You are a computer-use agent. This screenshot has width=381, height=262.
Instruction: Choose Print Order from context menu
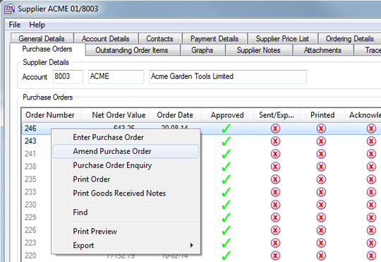tap(126, 179)
